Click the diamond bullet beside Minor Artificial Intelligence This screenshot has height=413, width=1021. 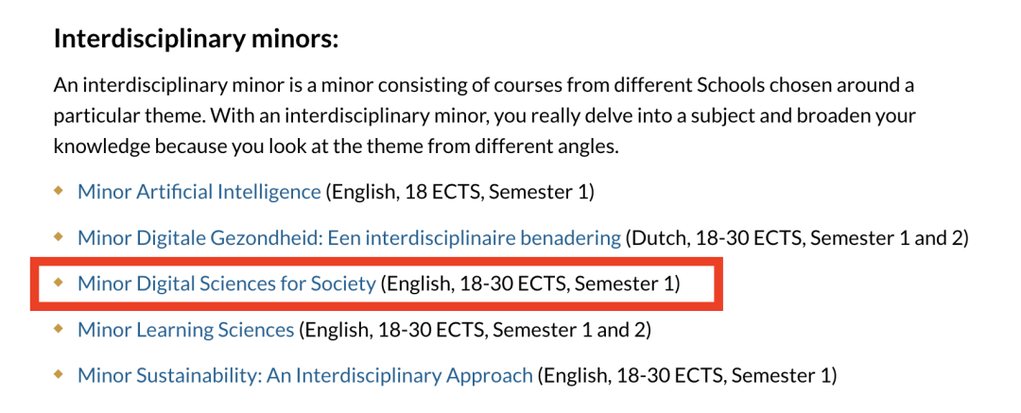(x=59, y=191)
